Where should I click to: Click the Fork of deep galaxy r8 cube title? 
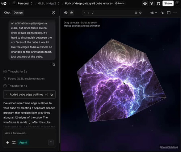coord(89,4)
